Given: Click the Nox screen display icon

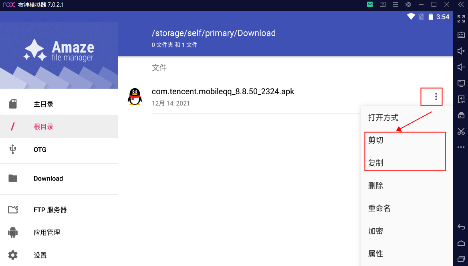Looking at the screenshot, I should 461,83.
